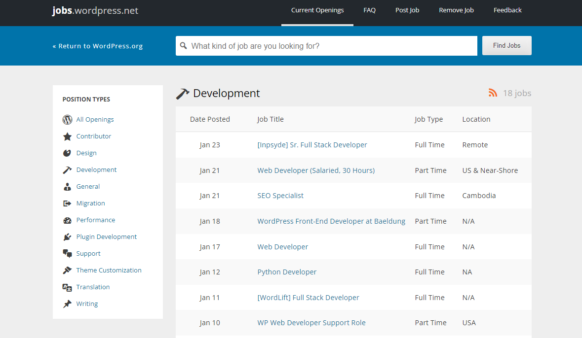The image size is (582, 338).
Task: Click the WordPress logo icon beside All Openings
Action: click(67, 120)
